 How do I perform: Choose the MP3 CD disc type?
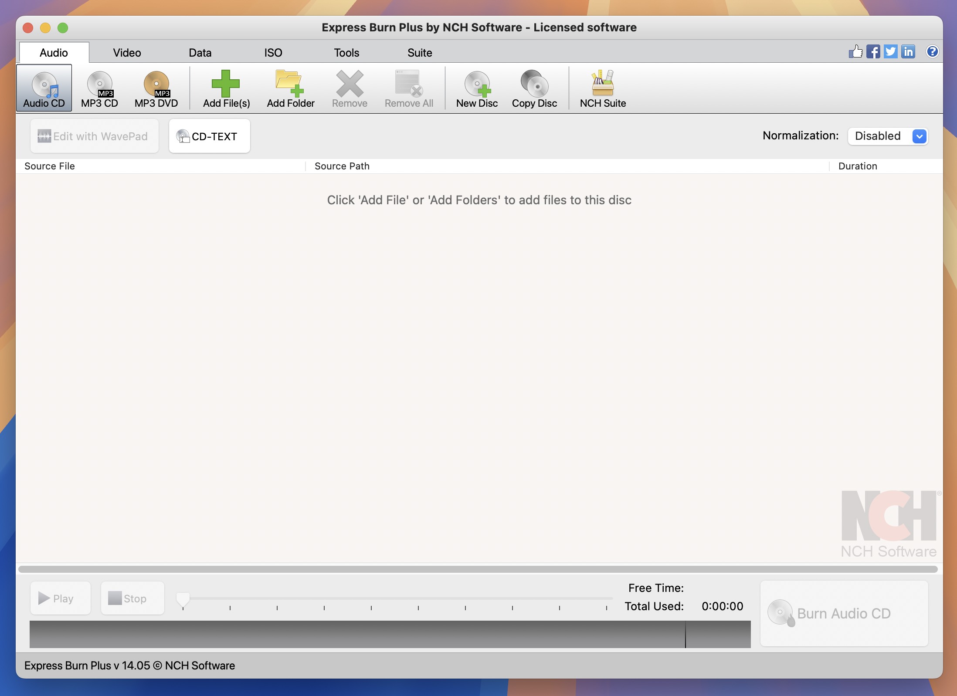click(x=100, y=88)
